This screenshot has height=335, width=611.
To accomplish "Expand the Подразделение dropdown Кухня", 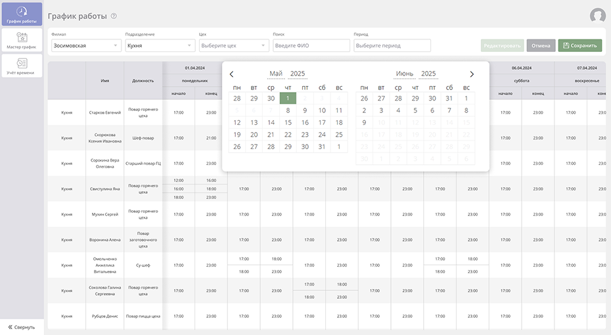I will [160, 46].
